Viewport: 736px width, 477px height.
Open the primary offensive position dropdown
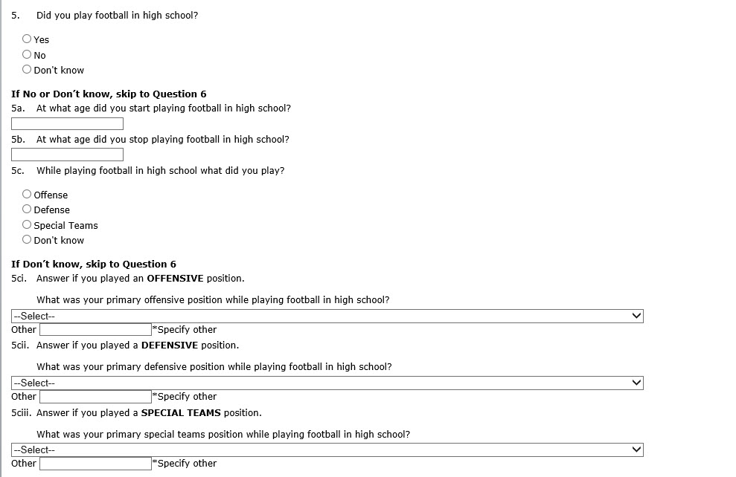[x=327, y=316]
